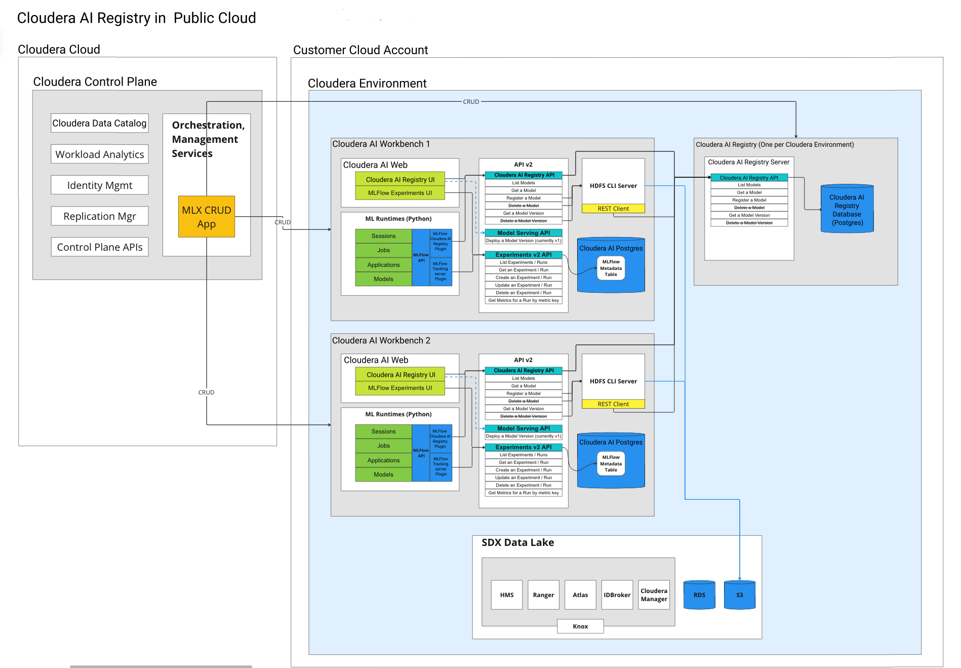
Task: Select the Control Plane APIs box
Action: click(x=100, y=247)
